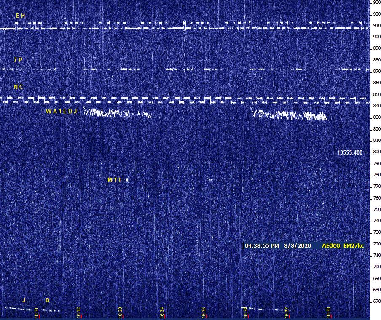Click the EM27kc grid locator text
381x320 pixels.
click(x=354, y=245)
